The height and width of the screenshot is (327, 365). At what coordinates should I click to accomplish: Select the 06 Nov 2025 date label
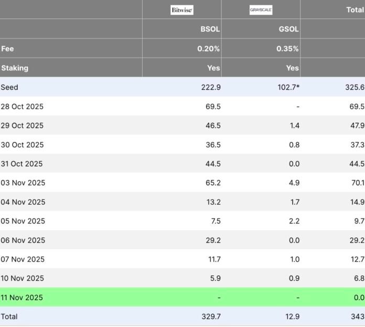tap(23, 240)
